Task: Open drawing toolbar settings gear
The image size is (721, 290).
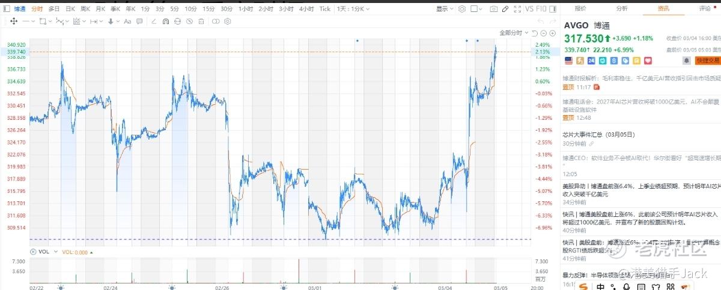Action: [228, 21]
